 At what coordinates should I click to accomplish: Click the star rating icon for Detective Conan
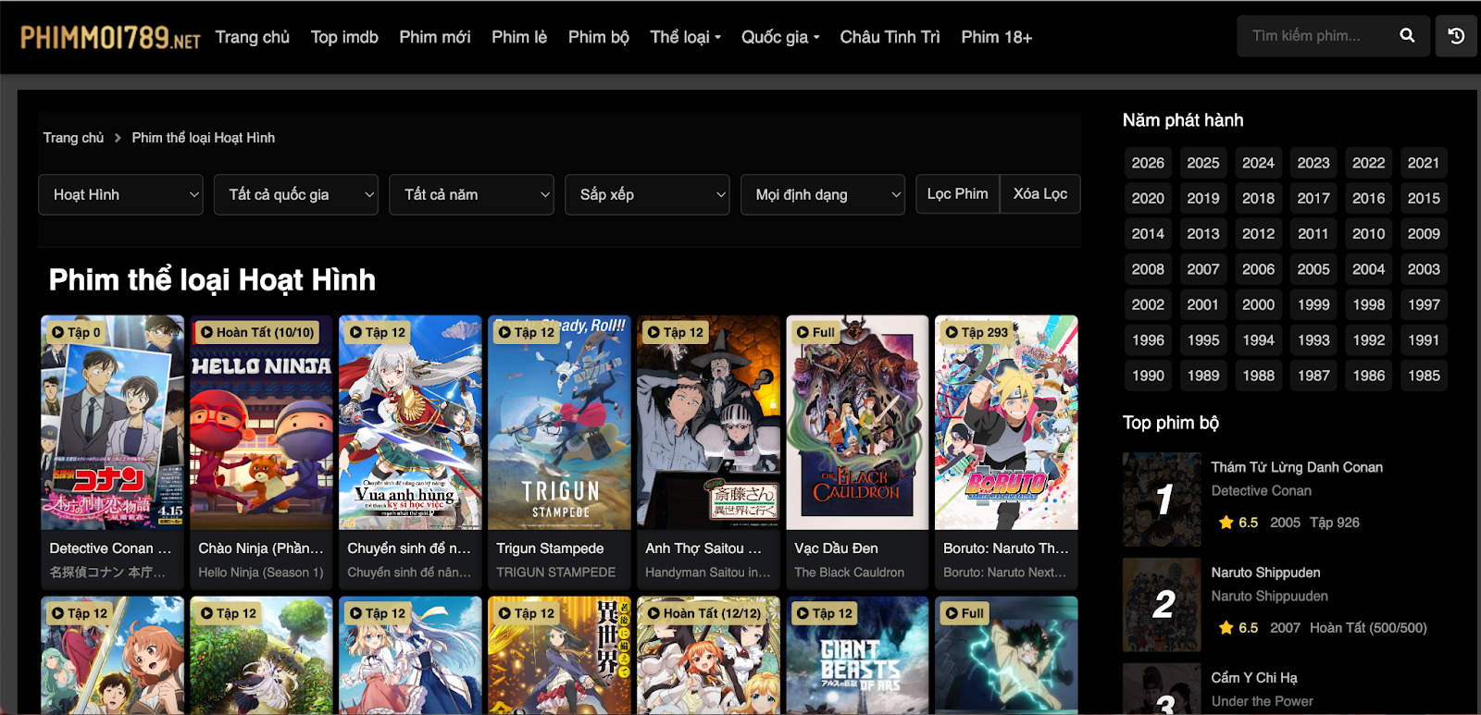point(1226,523)
